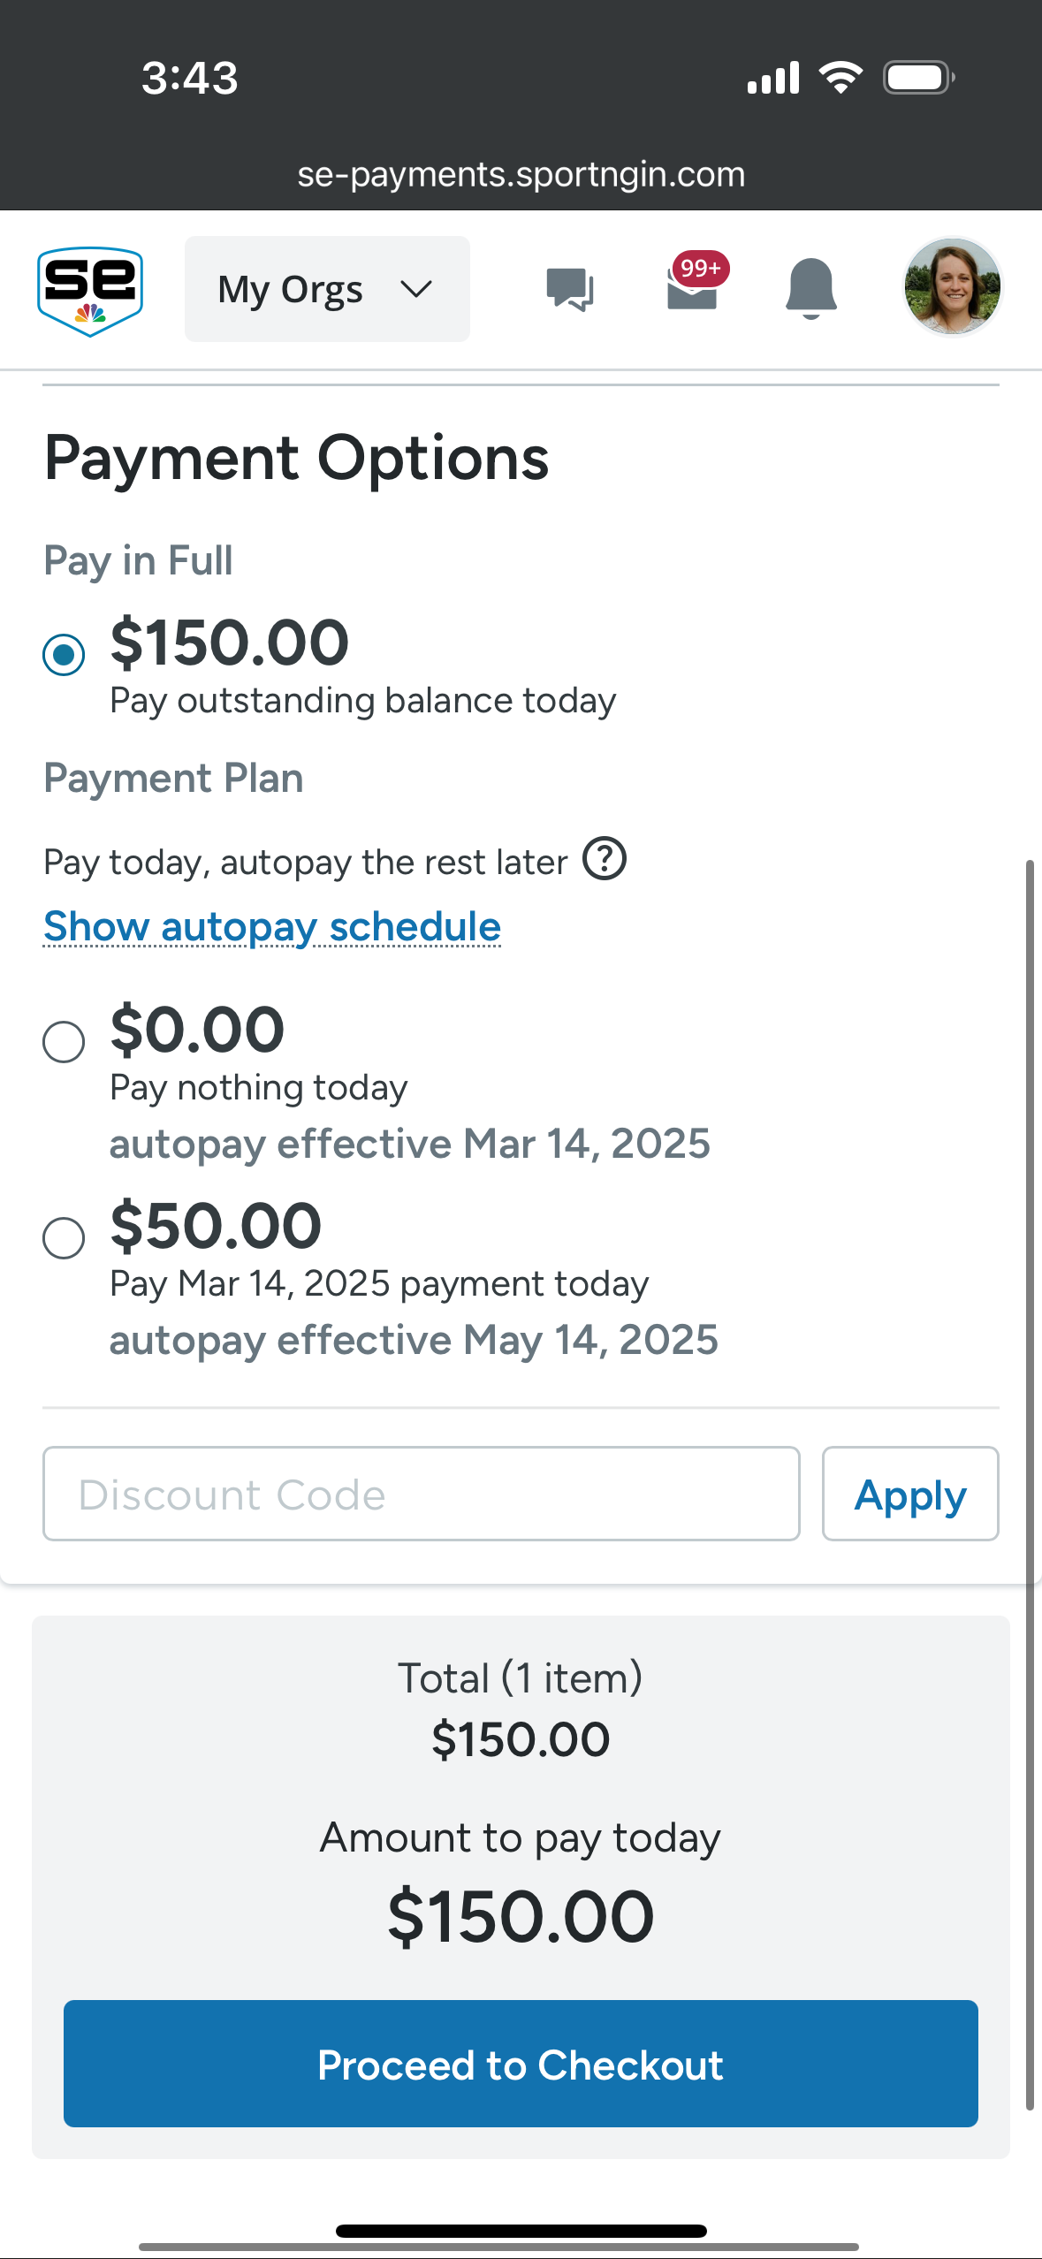Click the Discount Code input field
Screen dimensions: 1042x2259
click(x=421, y=1495)
